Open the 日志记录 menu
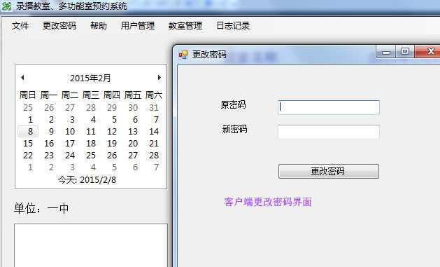This screenshot has width=440, height=267. [x=233, y=25]
